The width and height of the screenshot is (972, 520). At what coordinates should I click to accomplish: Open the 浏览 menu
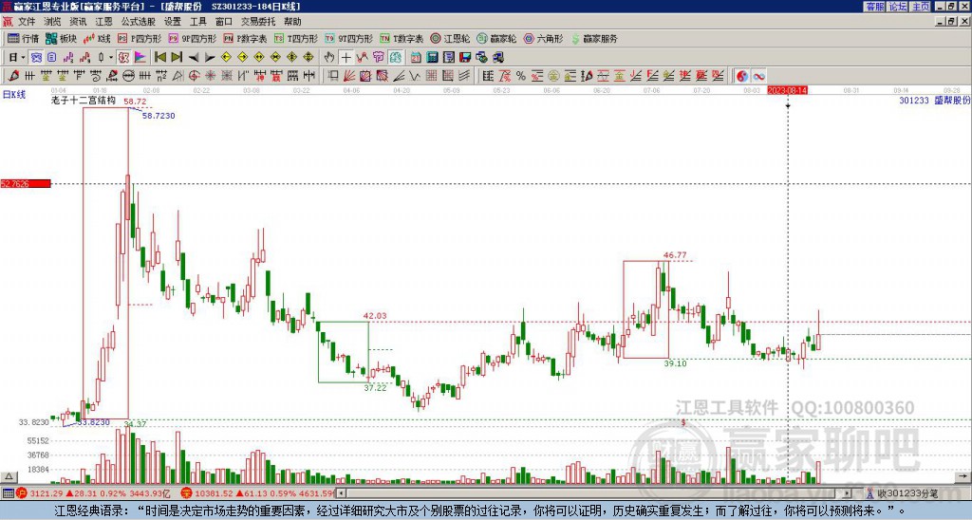(x=52, y=22)
